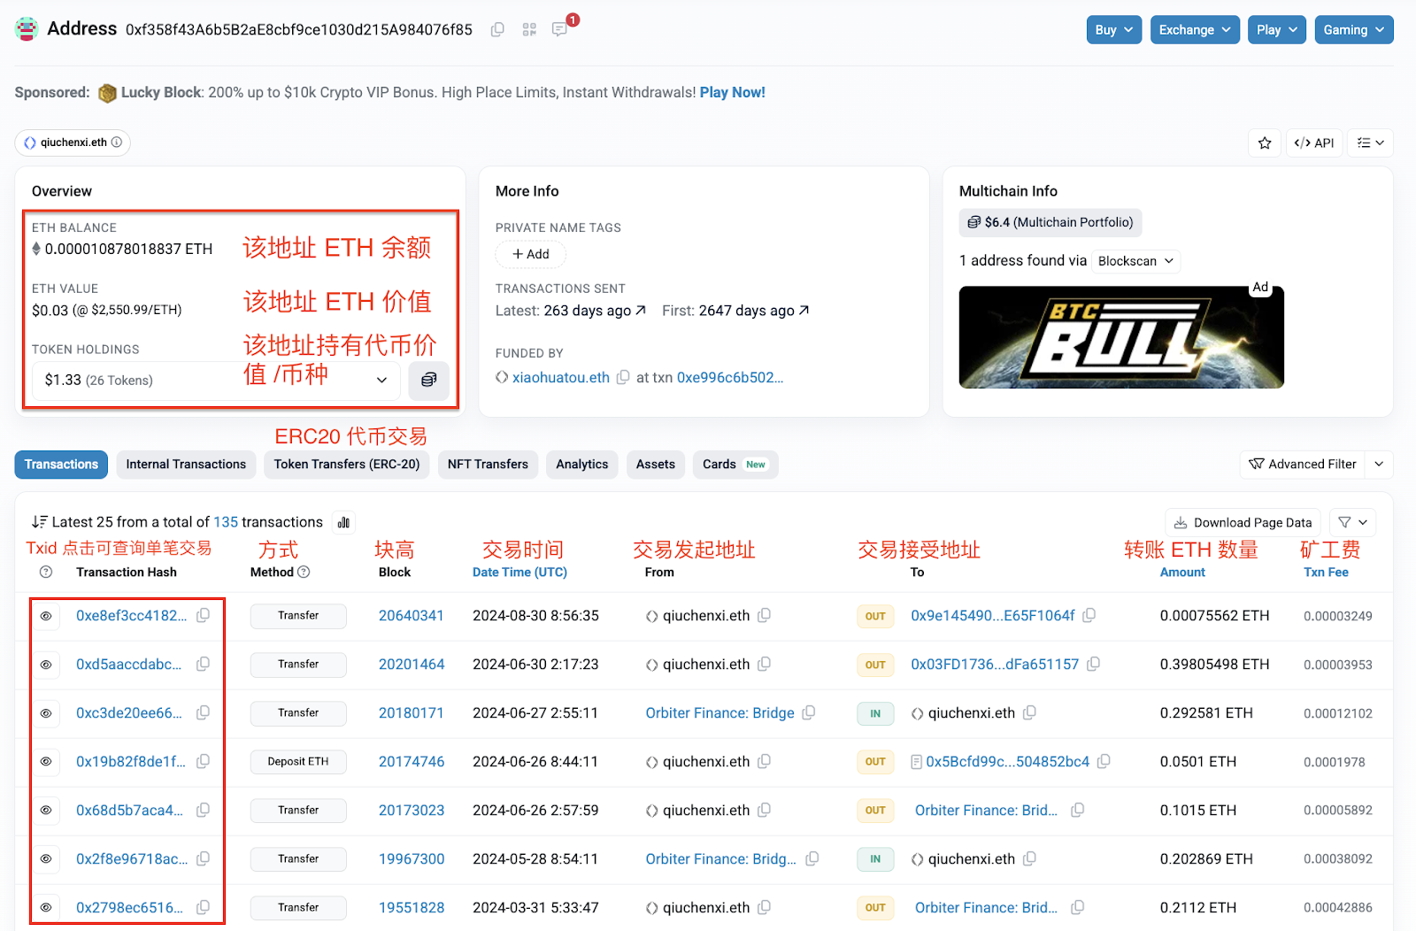This screenshot has width=1416, height=931.
Task: Preview transaction 0x19b82f8de1f... with eye icon
Action: point(46,762)
